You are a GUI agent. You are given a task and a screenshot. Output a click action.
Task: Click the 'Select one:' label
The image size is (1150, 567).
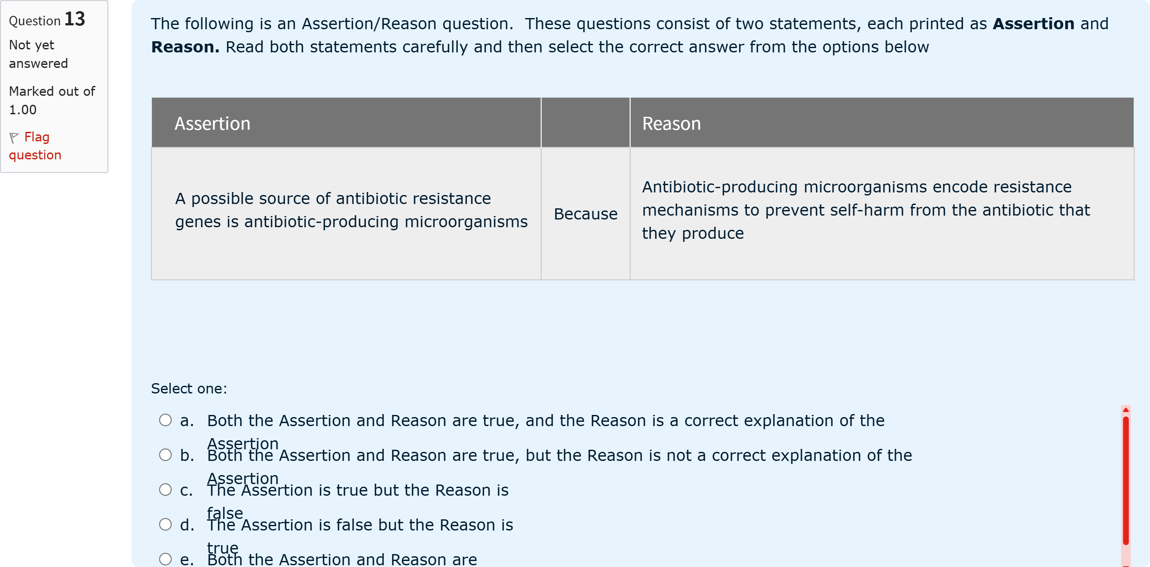pyautogui.click(x=189, y=388)
